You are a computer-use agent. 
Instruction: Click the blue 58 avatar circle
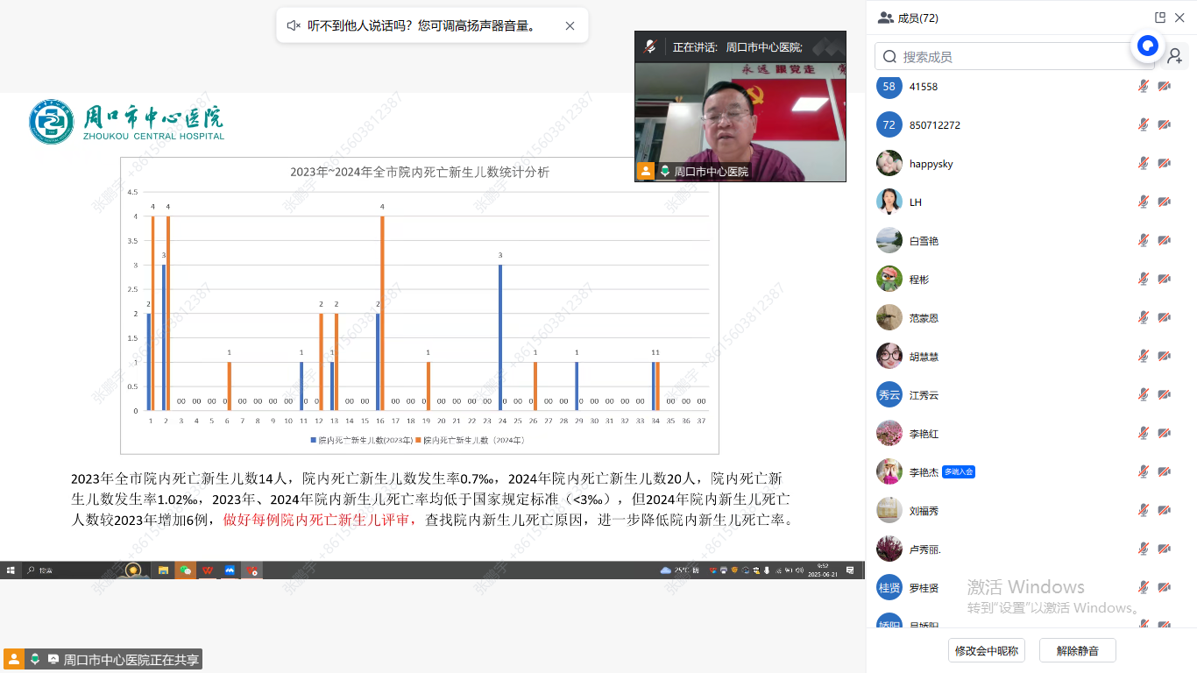click(x=889, y=86)
